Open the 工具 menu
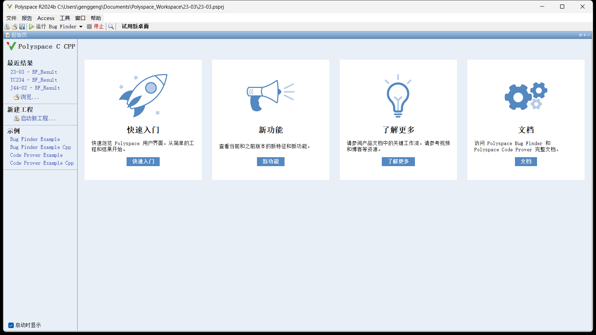596x335 pixels. (x=65, y=18)
